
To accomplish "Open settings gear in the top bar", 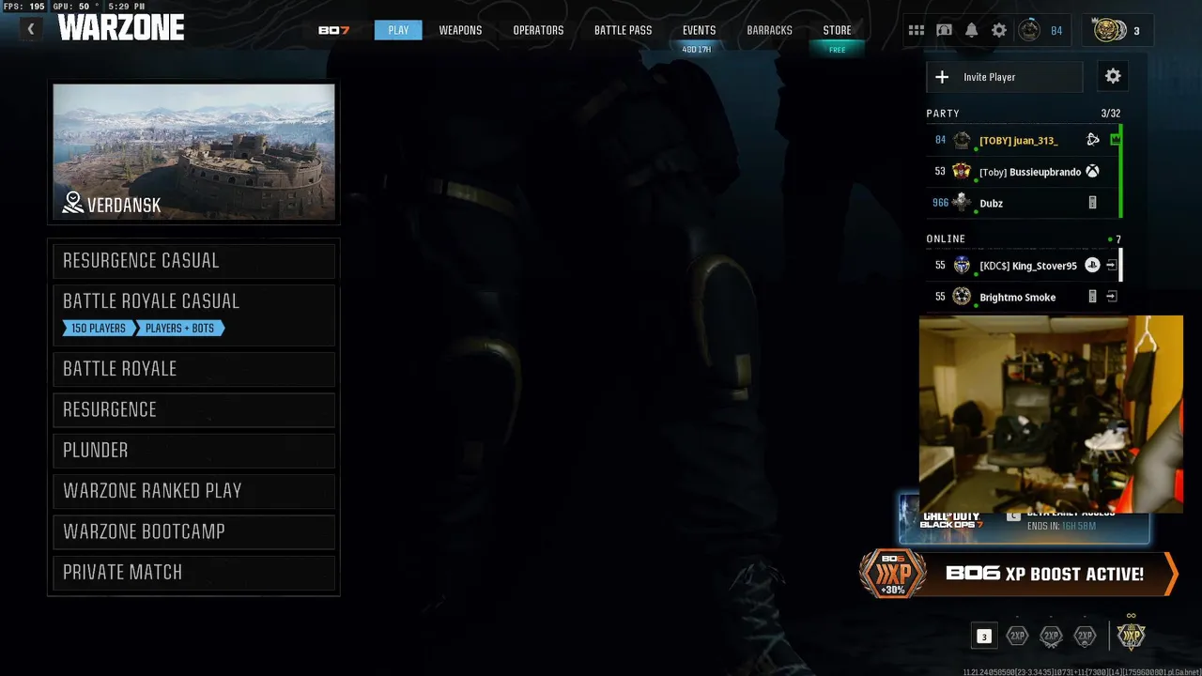I will tap(999, 30).
